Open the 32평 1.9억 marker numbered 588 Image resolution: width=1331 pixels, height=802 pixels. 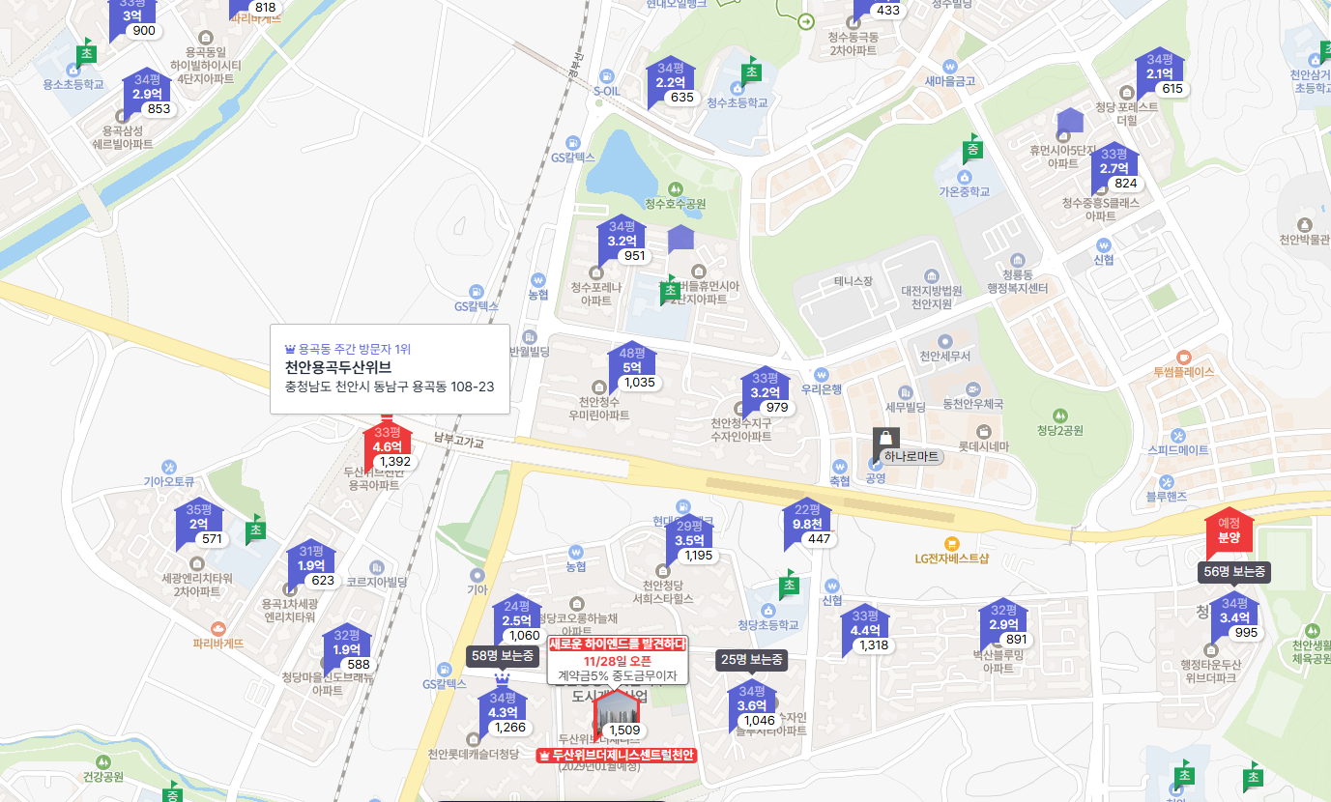[x=347, y=650]
